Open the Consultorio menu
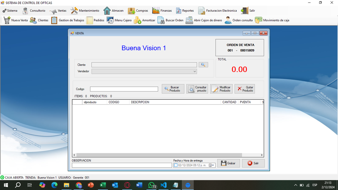The image size is (338, 190). coord(34,11)
